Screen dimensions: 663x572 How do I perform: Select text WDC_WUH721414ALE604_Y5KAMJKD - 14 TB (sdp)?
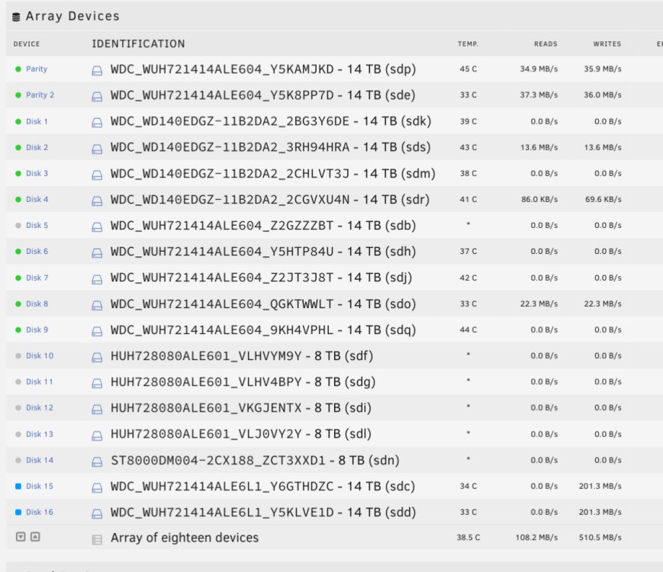point(263,69)
